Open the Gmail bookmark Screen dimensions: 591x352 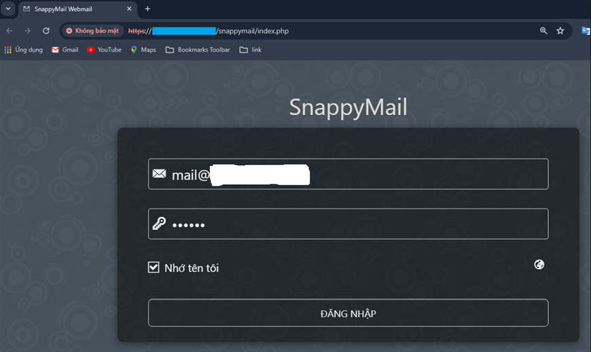(x=65, y=50)
